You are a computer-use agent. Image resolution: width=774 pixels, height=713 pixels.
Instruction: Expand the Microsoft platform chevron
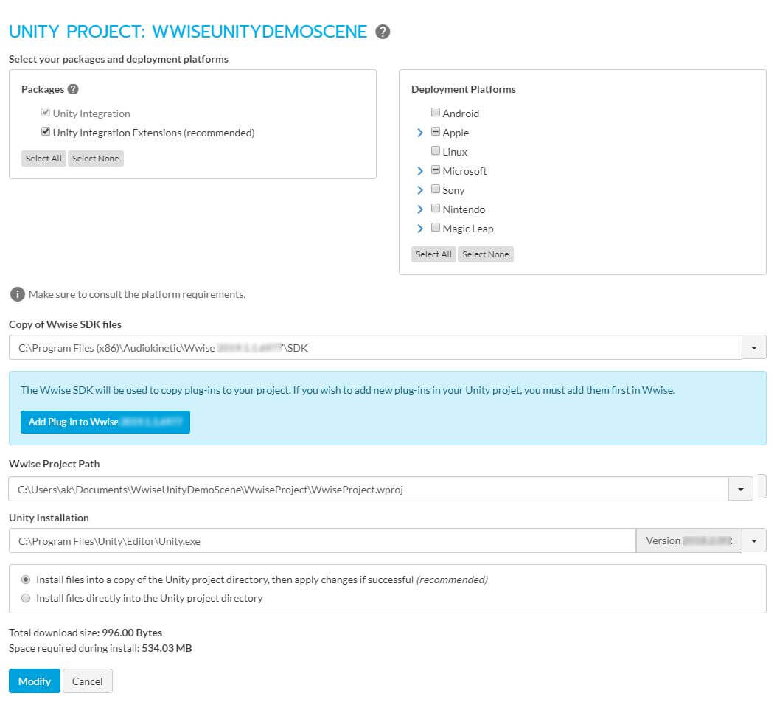click(x=420, y=171)
